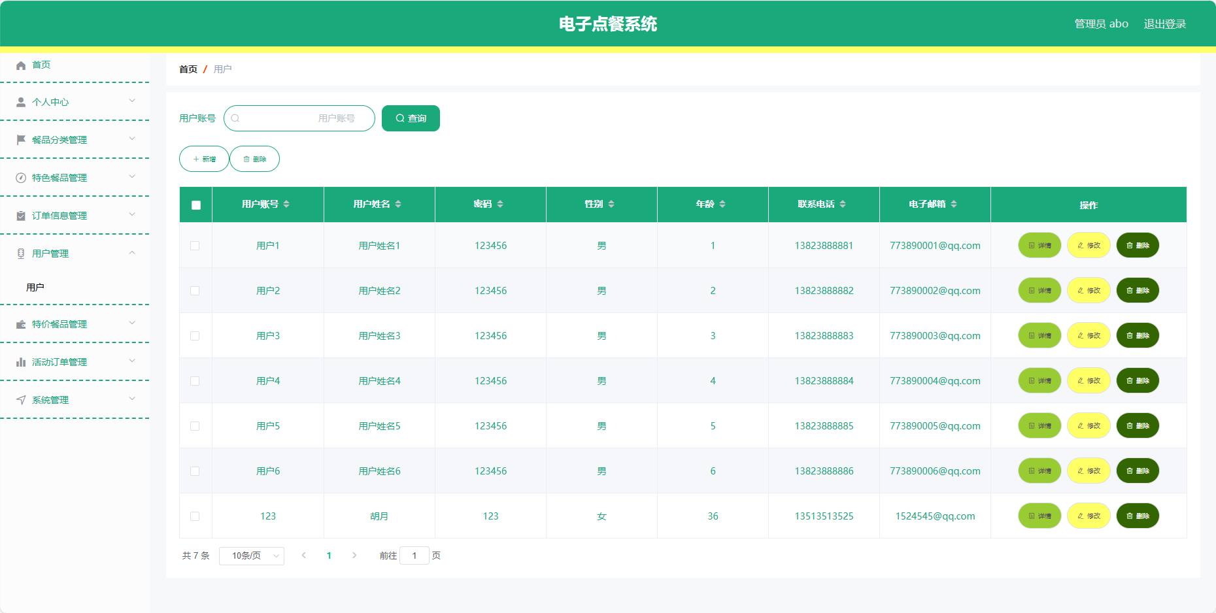This screenshot has width=1216, height=613.
Task: Open the 10条/页 page size dropdown
Action: pyautogui.click(x=252, y=555)
